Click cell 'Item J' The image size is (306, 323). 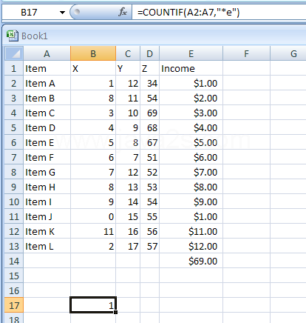point(47,216)
